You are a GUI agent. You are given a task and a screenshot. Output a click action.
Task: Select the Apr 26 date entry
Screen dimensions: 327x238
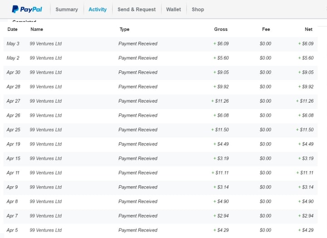13,115
